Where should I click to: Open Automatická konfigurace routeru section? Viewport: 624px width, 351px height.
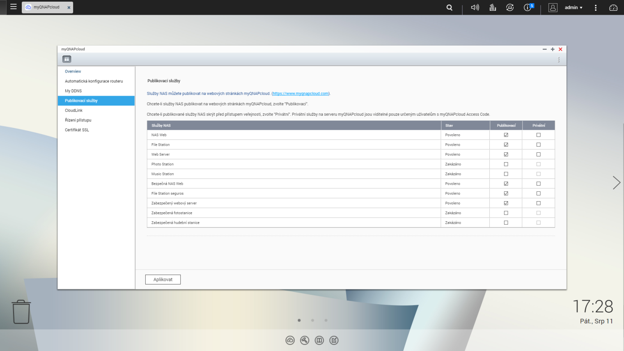click(96, 81)
